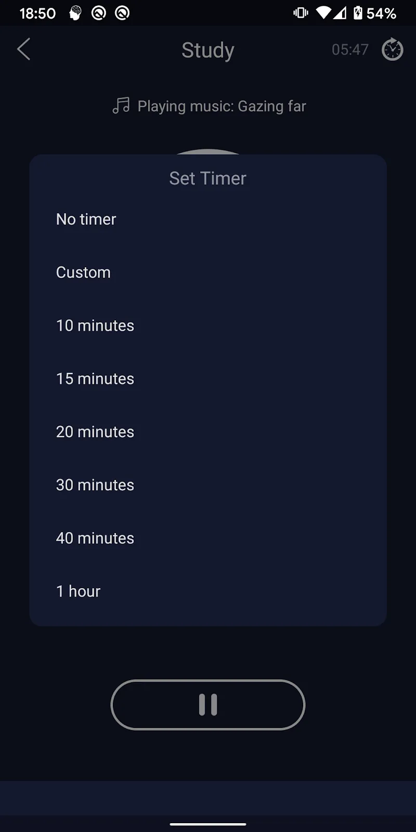
Task: Tap the Playing music: Gazing far label
Action: pos(222,106)
